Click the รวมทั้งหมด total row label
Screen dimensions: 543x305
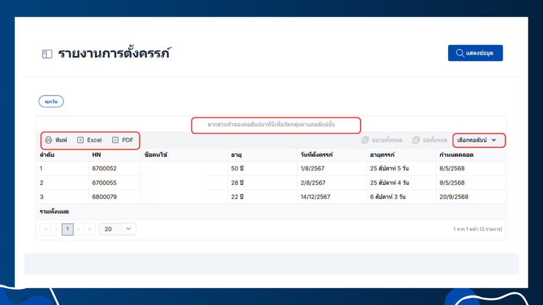[54, 212]
